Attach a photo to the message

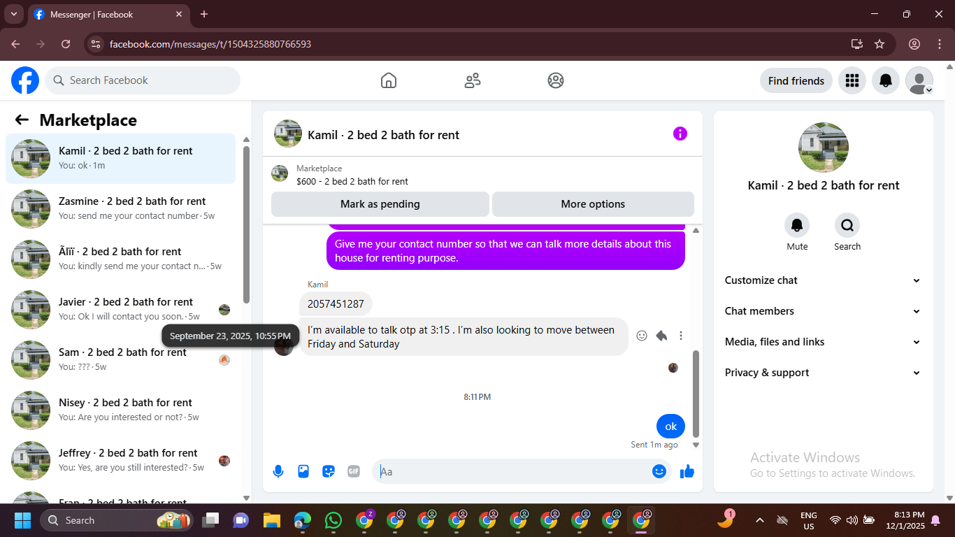pyautogui.click(x=303, y=471)
